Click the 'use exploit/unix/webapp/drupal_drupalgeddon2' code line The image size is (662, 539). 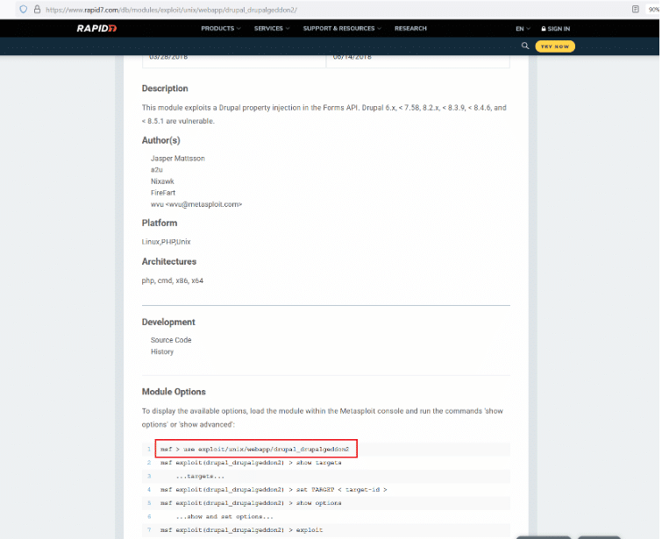click(x=256, y=449)
